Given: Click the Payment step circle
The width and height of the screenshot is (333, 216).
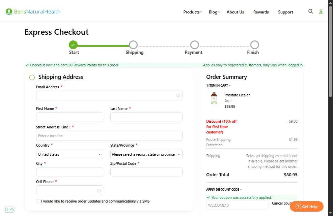Looking at the screenshot, I should (x=195, y=45).
